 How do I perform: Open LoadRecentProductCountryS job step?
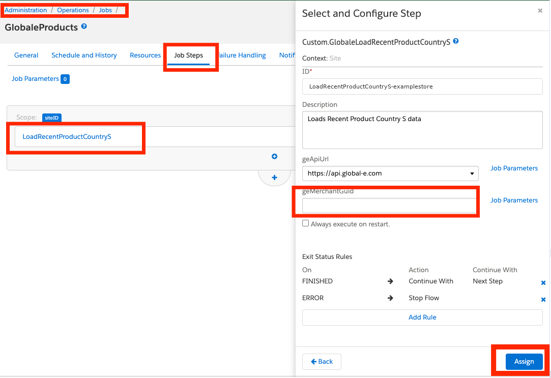[x=67, y=137]
